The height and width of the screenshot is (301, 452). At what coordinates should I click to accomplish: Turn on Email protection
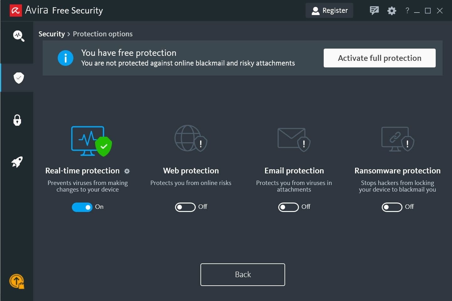pyautogui.click(x=288, y=207)
